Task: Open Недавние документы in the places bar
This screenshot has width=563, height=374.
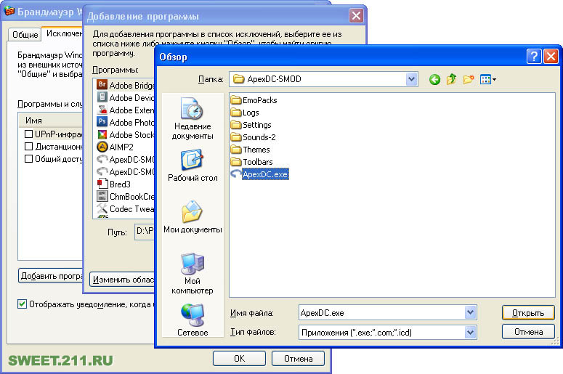Action: coord(193,118)
